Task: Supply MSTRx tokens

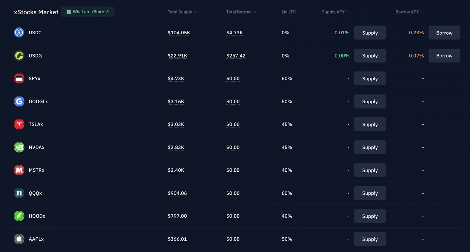Action: click(370, 170)
